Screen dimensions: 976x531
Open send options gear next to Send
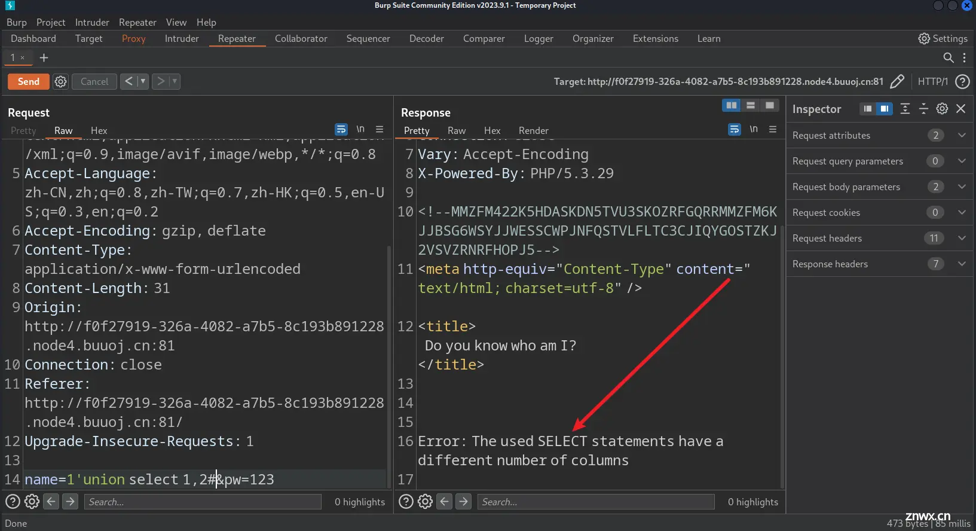pyautogui.click(x=60, y=81)
